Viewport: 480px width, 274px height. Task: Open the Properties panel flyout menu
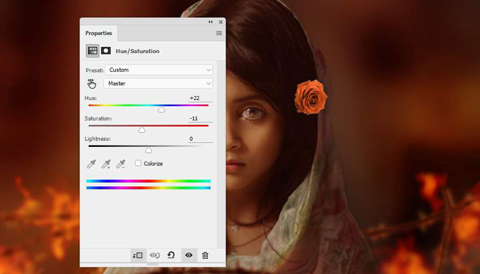[x=219, y=33]
